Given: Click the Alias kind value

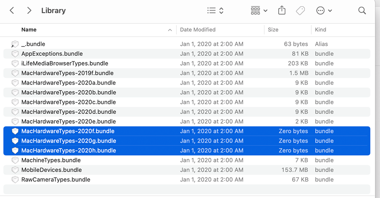Looking at the screenshot, I should [321, 44].
